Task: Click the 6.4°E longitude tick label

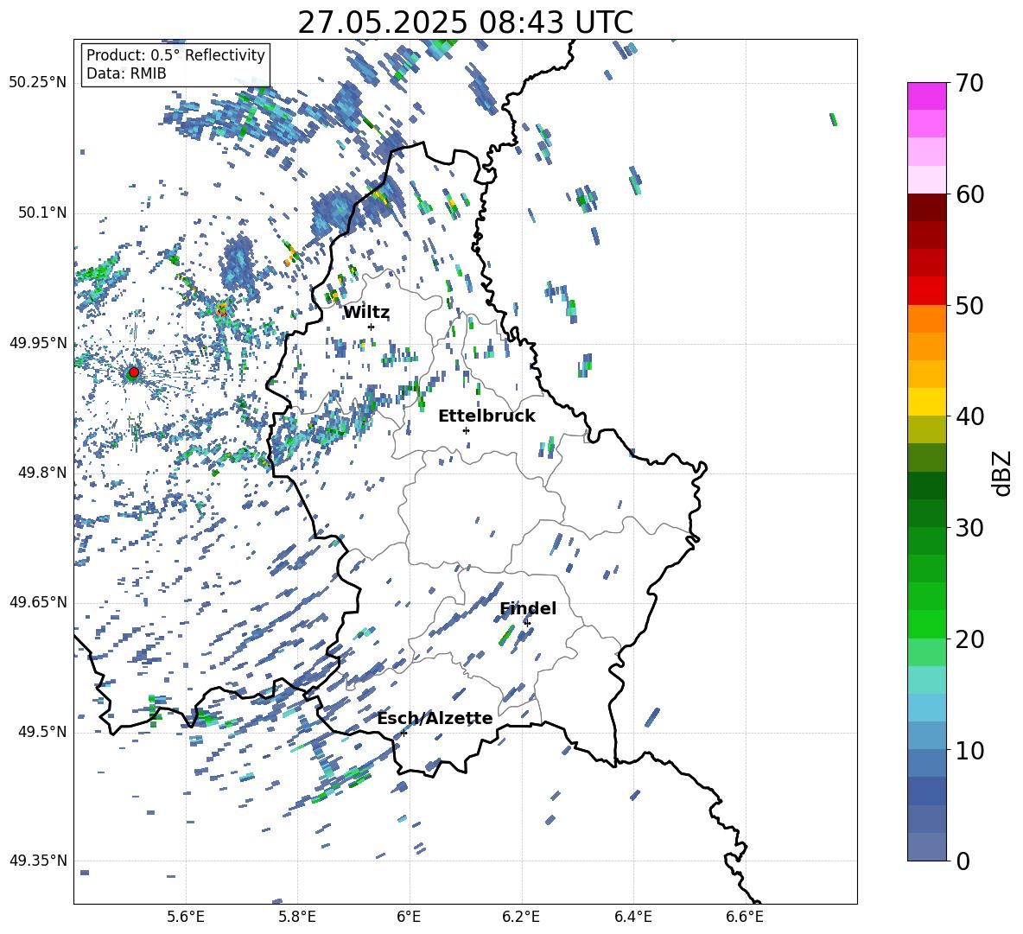Action: coord(632,917)
